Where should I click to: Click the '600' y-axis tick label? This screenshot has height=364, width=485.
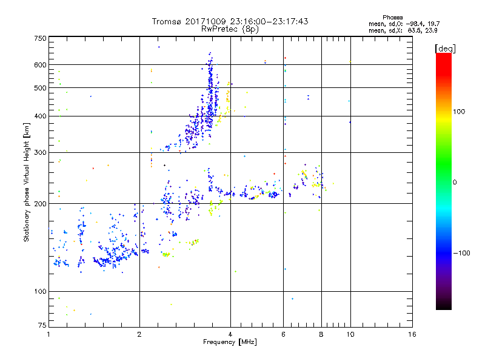(x=40, y=65)
